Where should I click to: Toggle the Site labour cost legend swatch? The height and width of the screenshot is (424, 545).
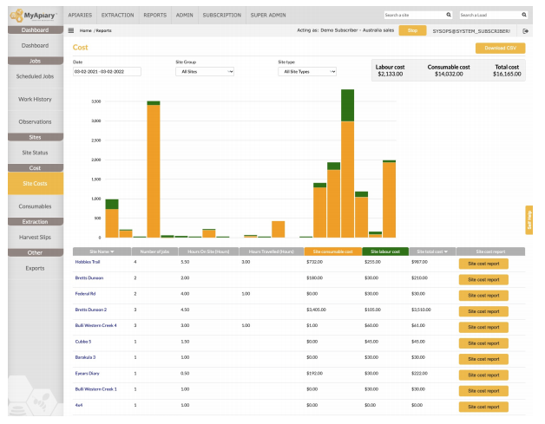(x=379, y=251)
